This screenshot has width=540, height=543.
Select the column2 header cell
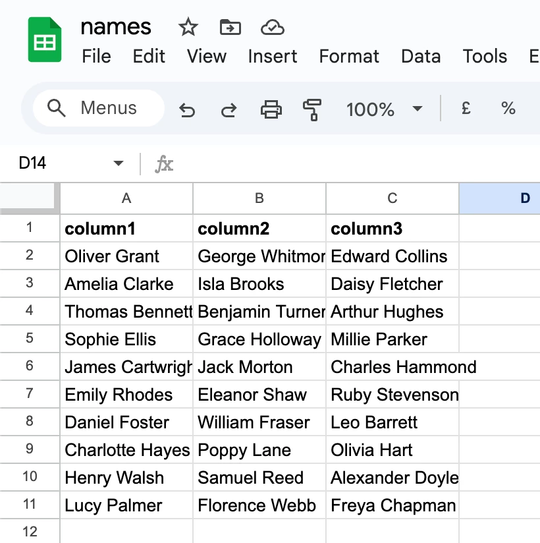click(259, 228)
